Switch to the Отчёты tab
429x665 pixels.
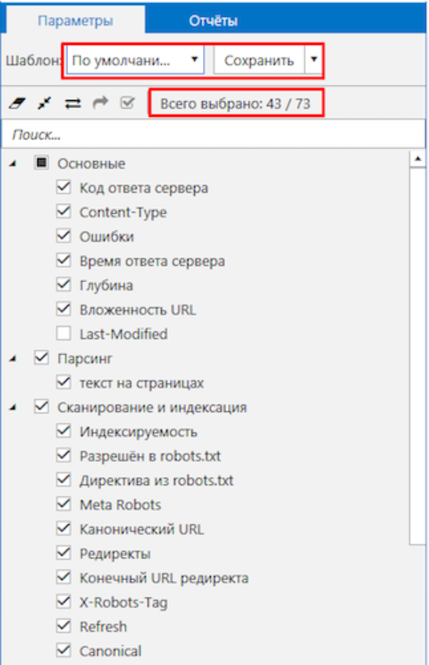213,20
